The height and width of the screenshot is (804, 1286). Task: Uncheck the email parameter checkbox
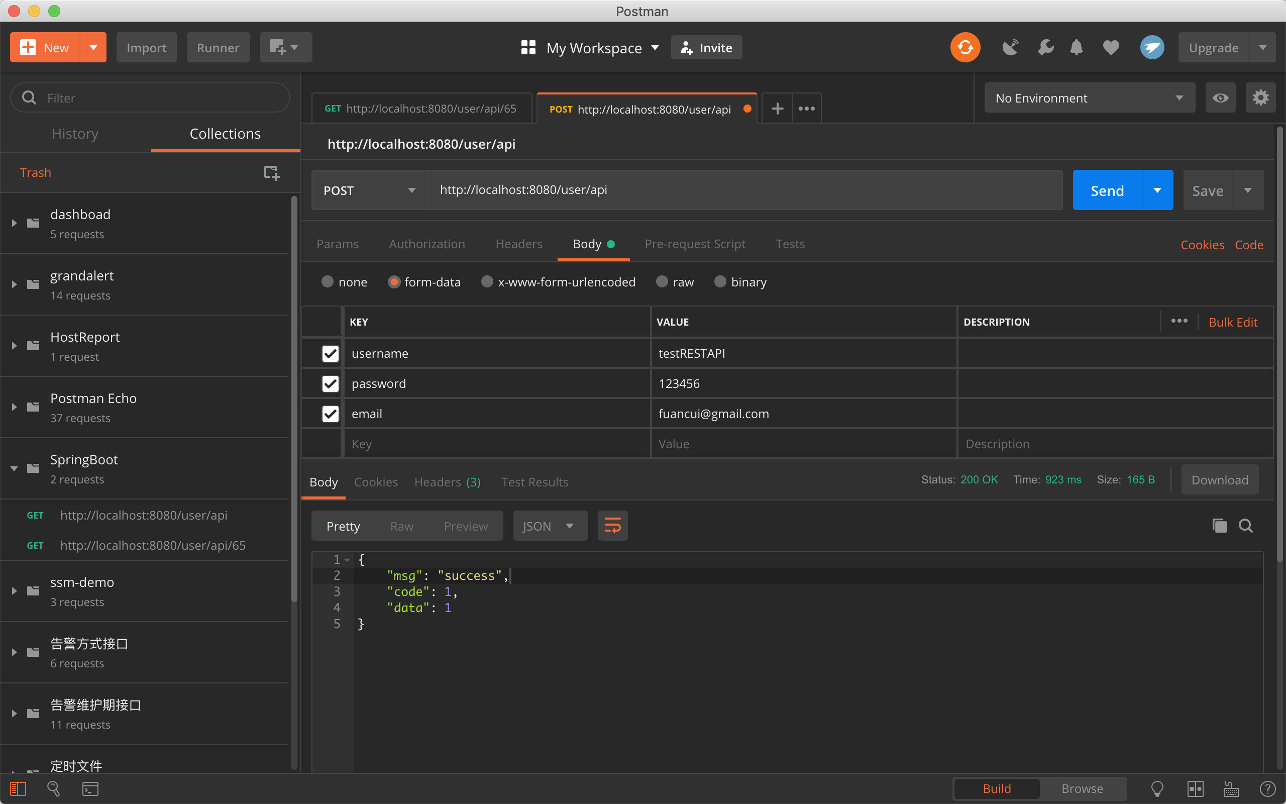click(x=330, y=414)
